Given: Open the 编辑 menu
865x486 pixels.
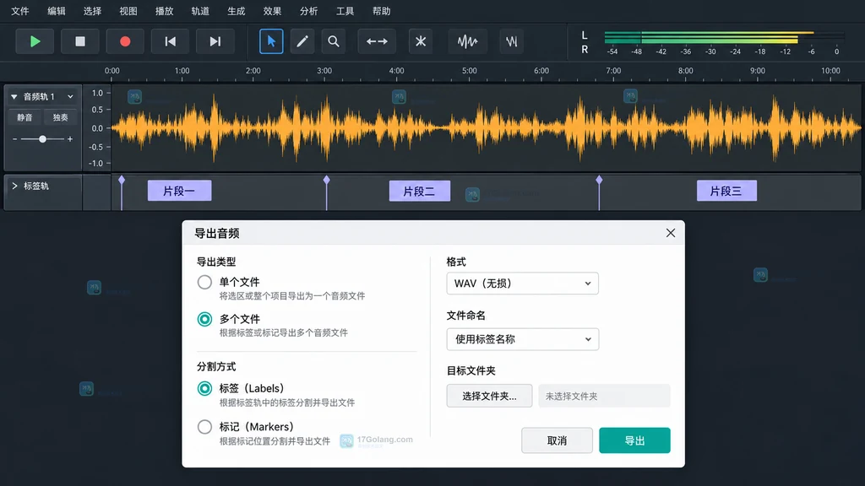Looking at the screenshot, I should (57, 11).
